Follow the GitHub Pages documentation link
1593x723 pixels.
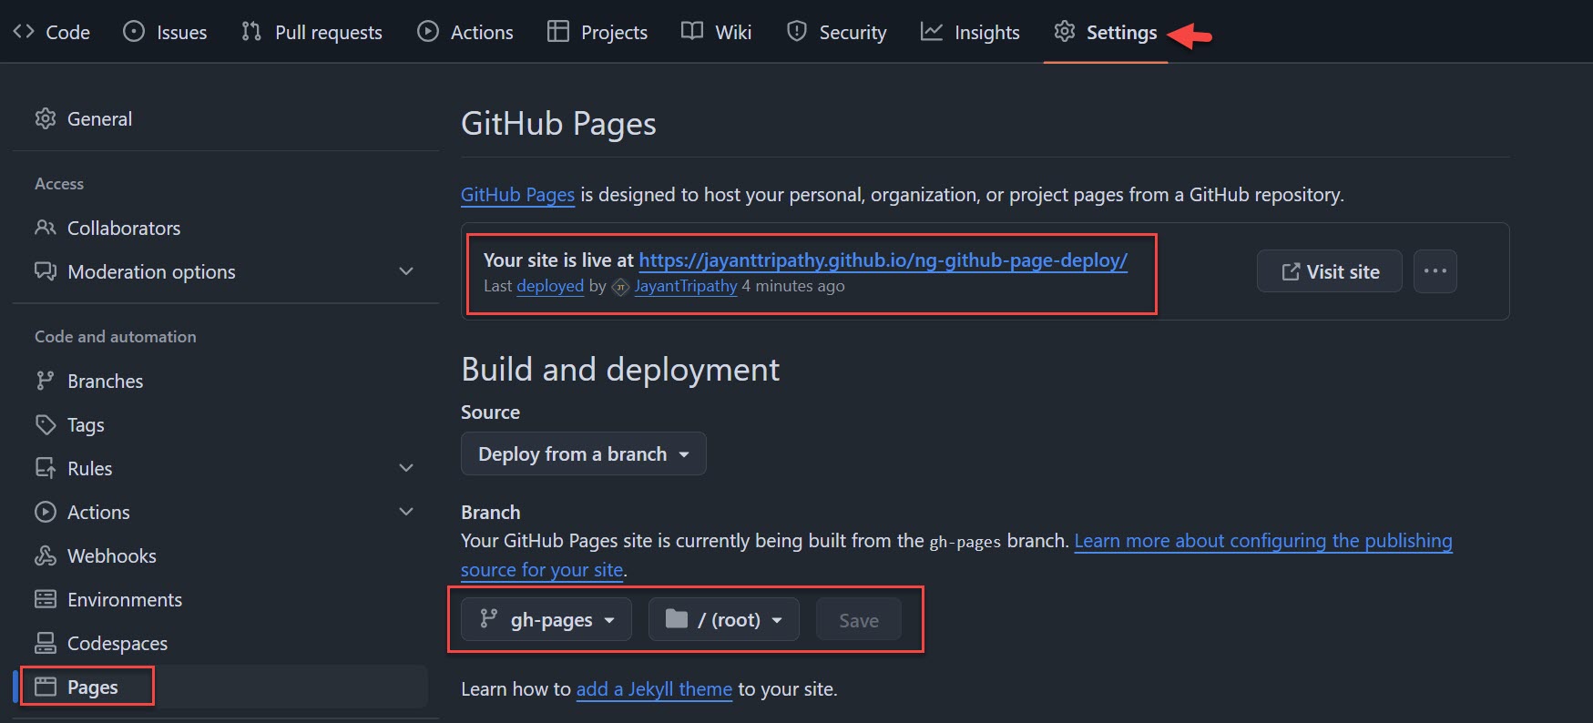[517, 195]
